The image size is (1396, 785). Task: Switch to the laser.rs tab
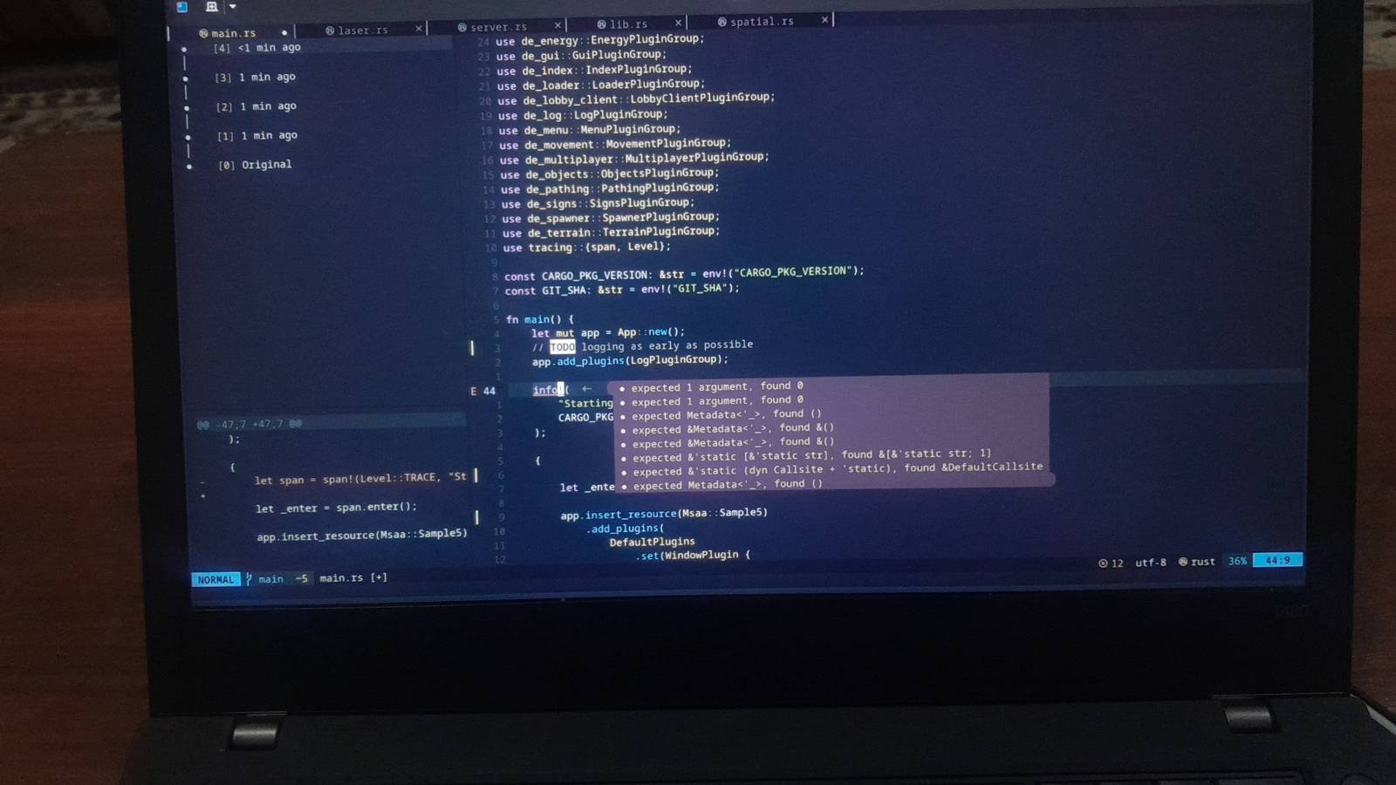click(362, 31)
